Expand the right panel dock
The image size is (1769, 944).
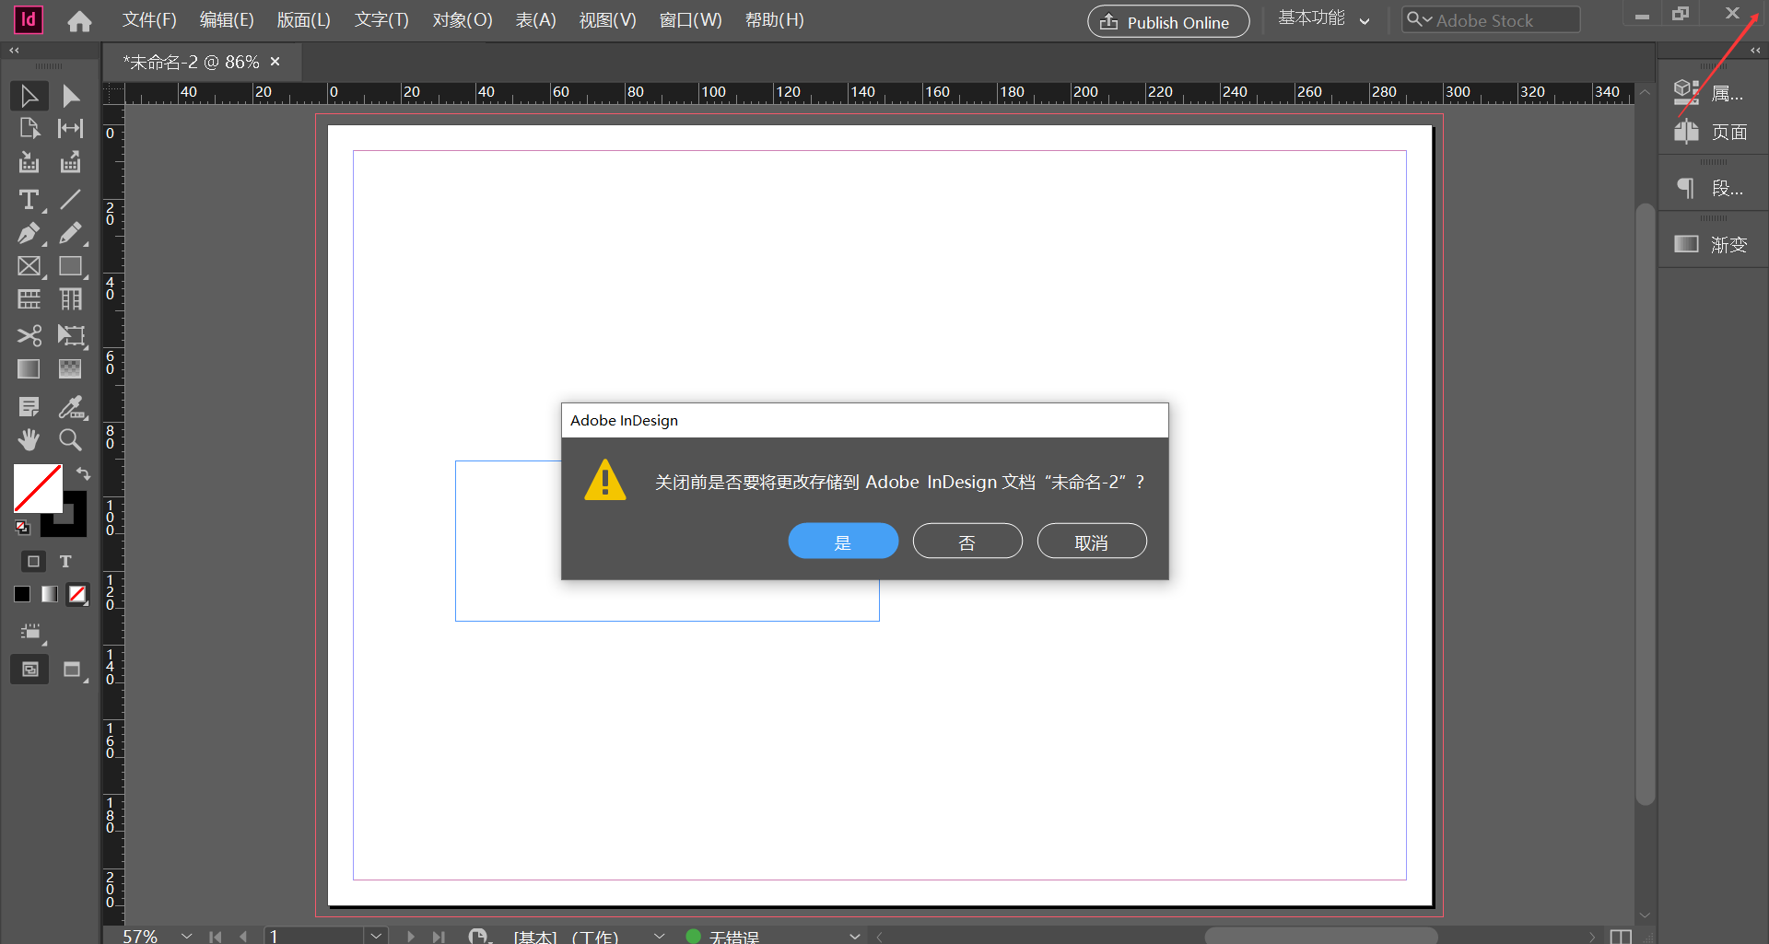point(1755,51)
